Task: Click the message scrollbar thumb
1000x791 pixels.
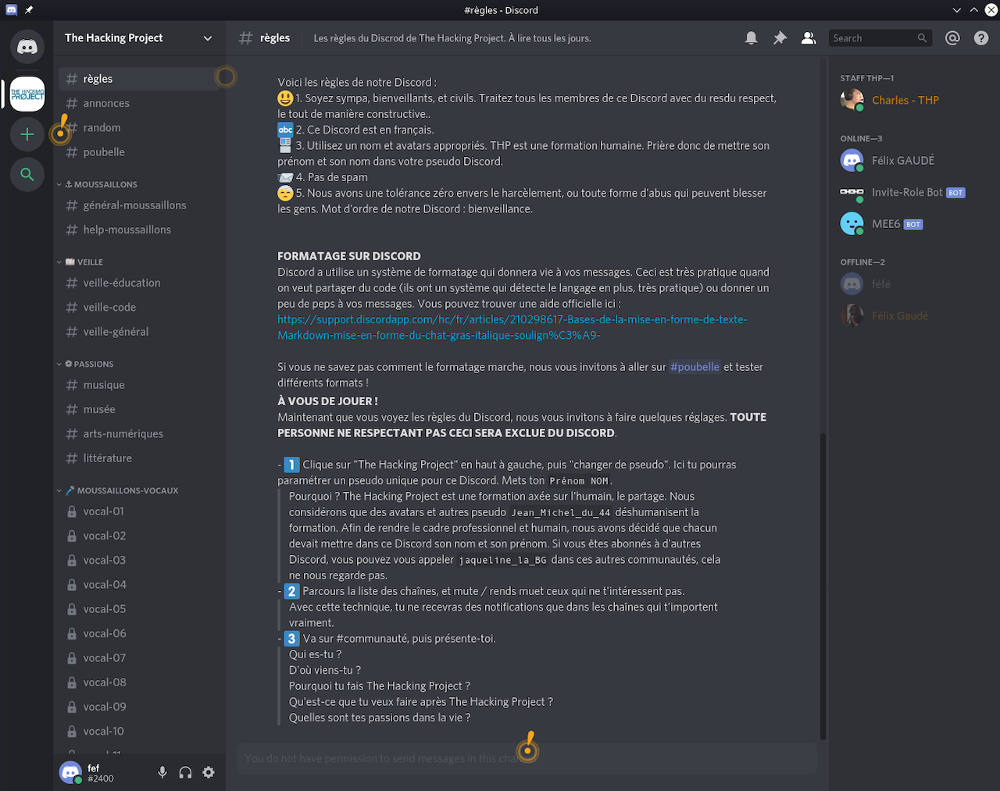Action: point(823,586)
